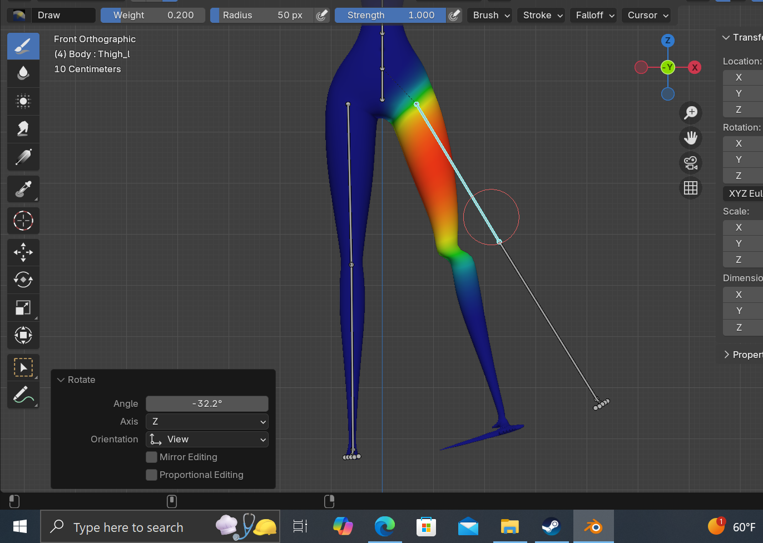The height and width of the screenshot is (543, 763).
Task: Toggle camera view in viewport
Action: point(691,163)
